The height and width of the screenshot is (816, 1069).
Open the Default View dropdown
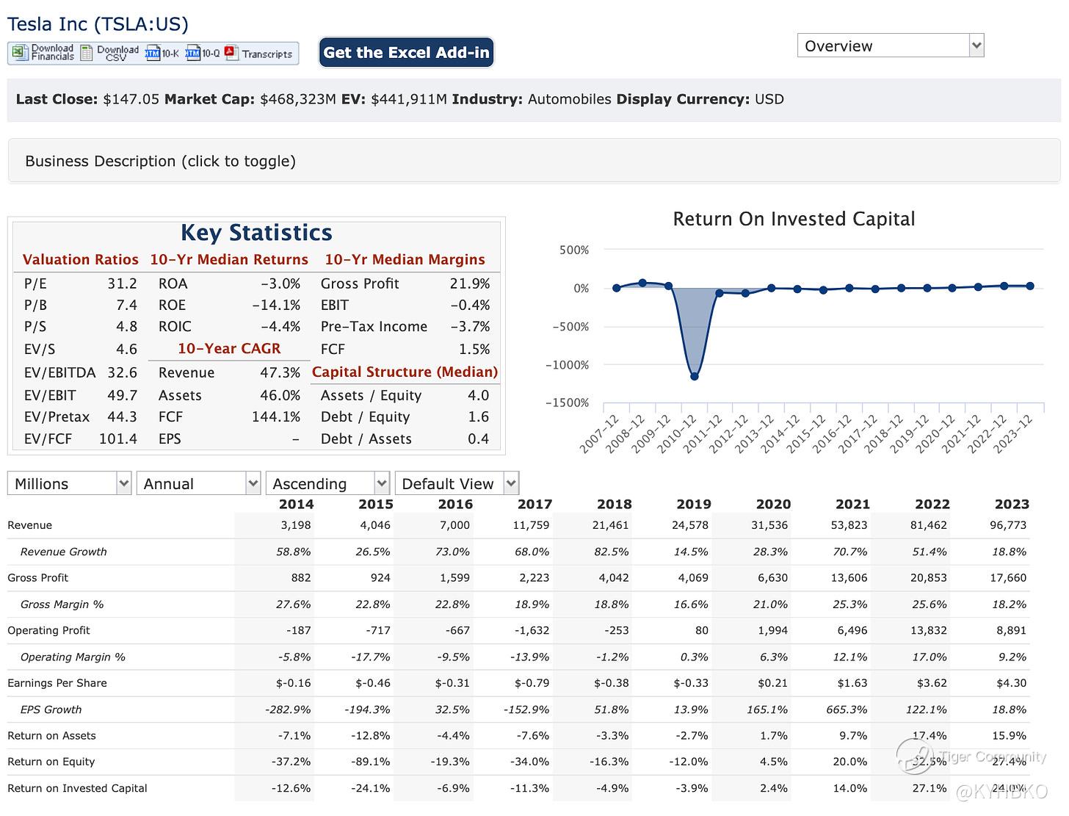click(457, 483)
